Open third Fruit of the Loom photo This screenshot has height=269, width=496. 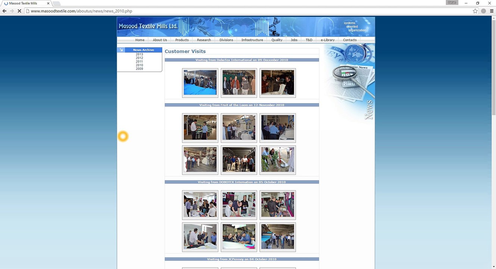[278, 128]
